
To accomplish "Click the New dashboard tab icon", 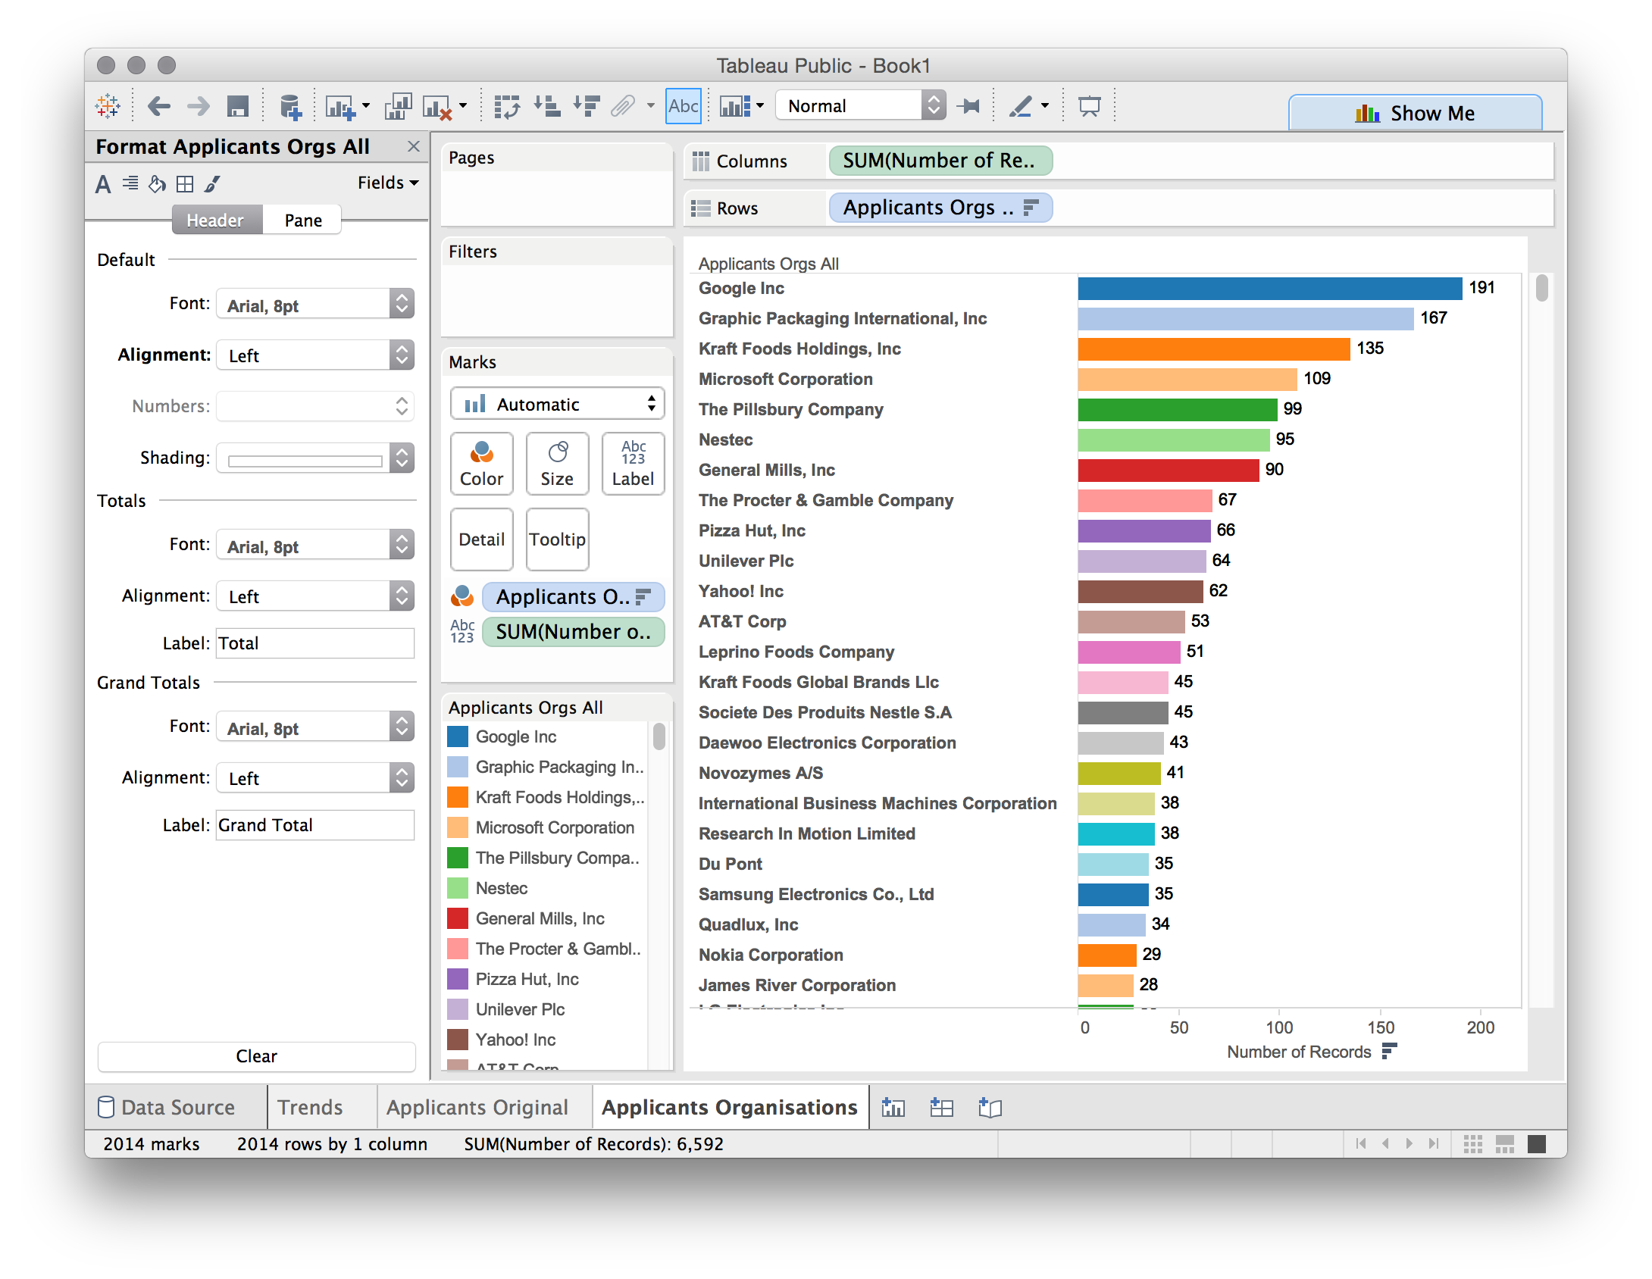I will click(x=941, y=1108).
